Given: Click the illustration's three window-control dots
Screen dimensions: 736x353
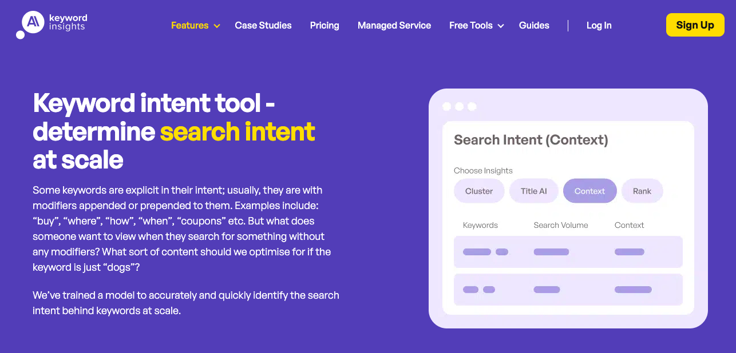Looking at the screenshot, I should 459,106.
